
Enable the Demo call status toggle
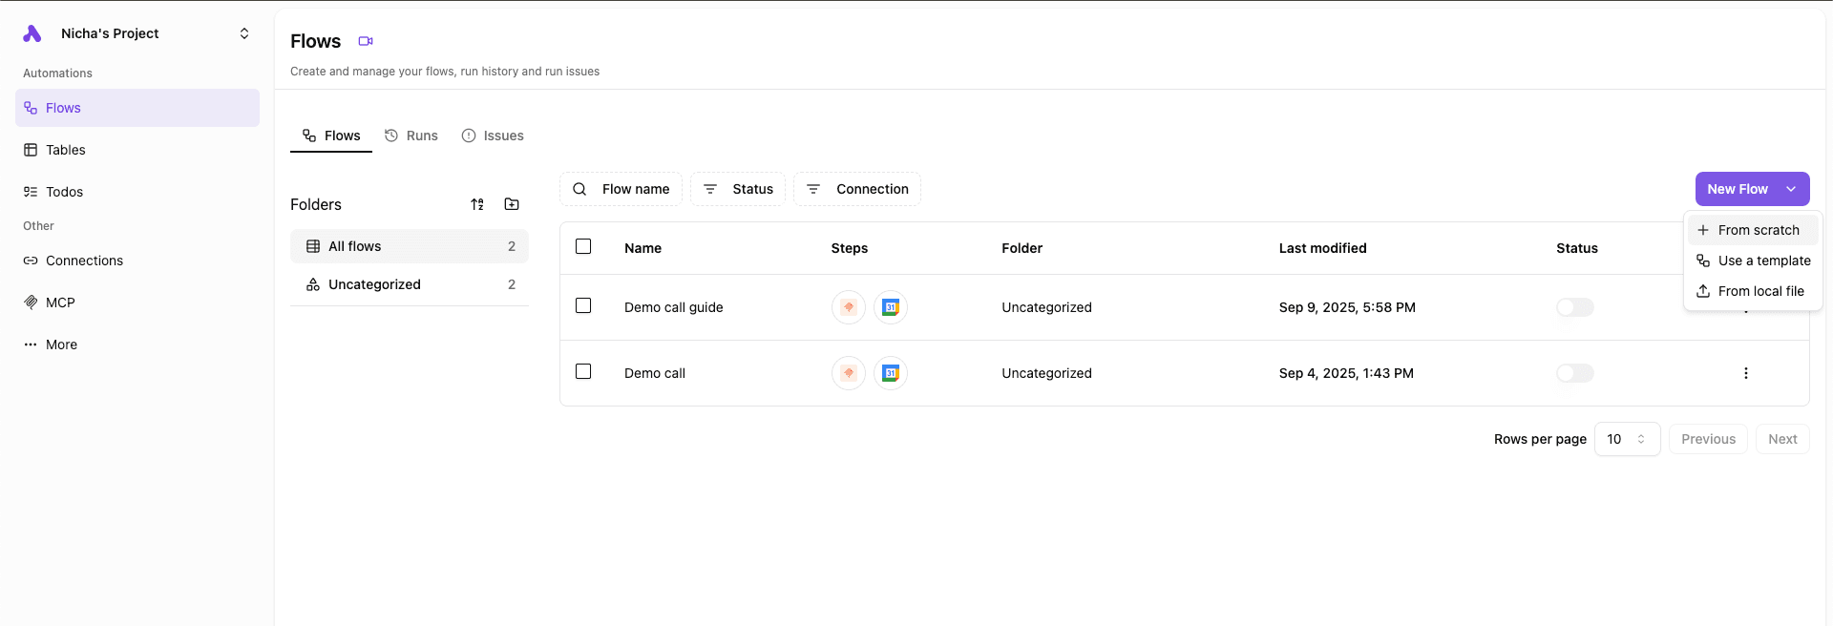[1574, 373]
